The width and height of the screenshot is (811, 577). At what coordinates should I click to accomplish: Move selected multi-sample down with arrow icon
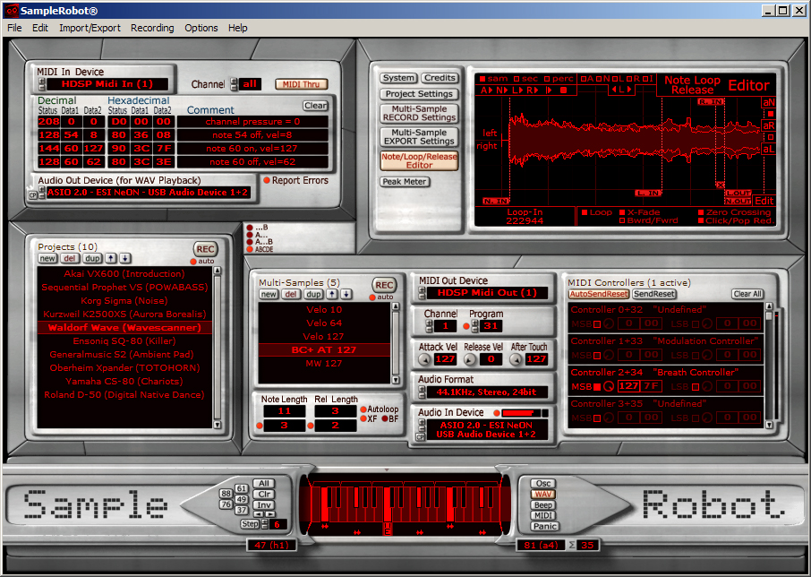pyautogui.click(x=346, y=294)
